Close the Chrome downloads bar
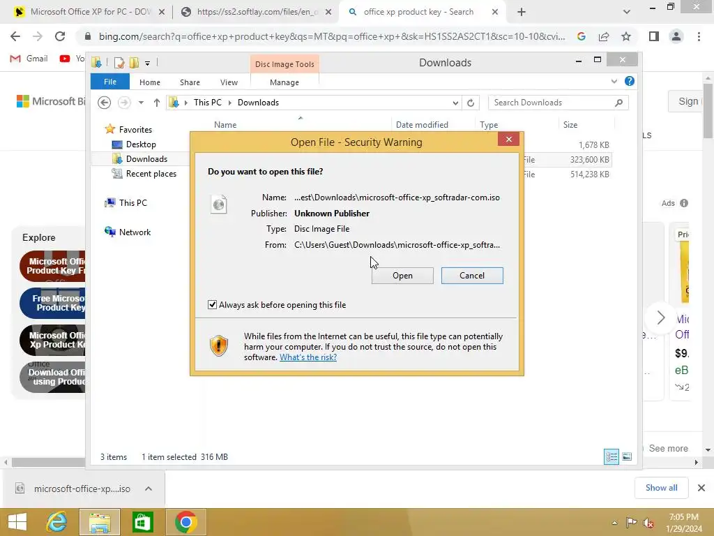The height and width of the screenshot is (536, 714). tap(701, 488)
